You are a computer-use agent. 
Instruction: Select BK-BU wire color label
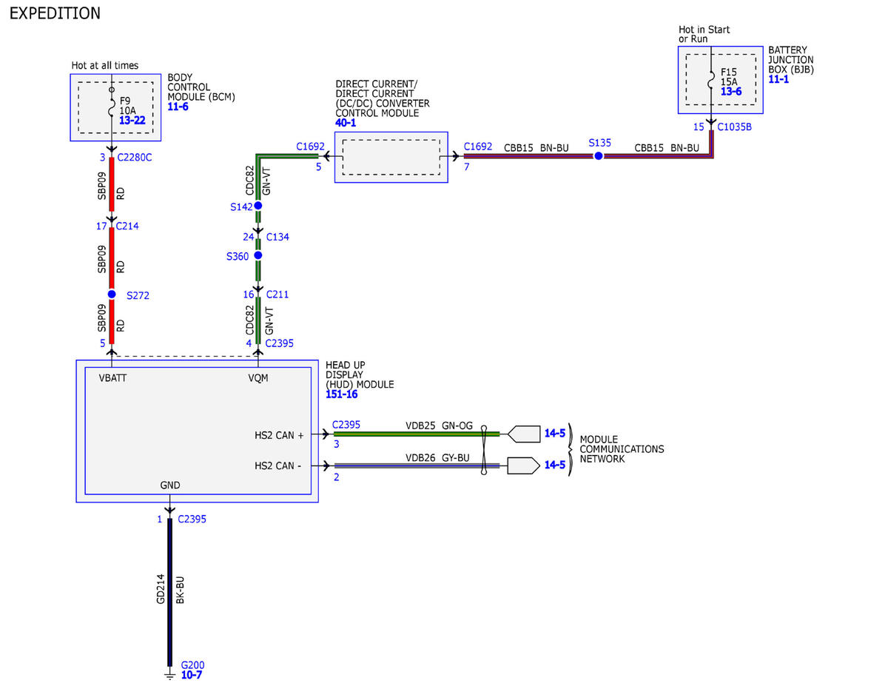coord(179,589)
